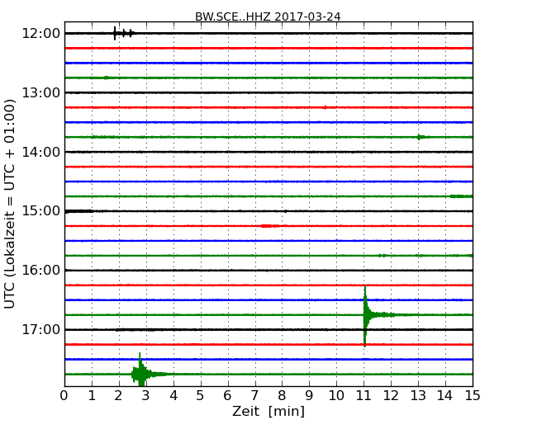
Task: Click the UTC Lokalzeit y-axis label
Action: point(11,203)
